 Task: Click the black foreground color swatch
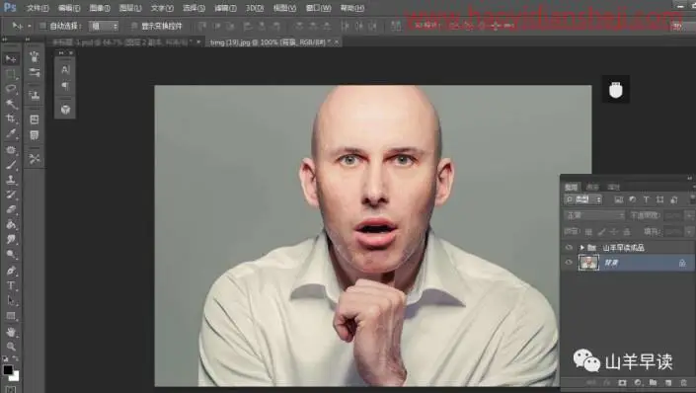coord(8,370)
